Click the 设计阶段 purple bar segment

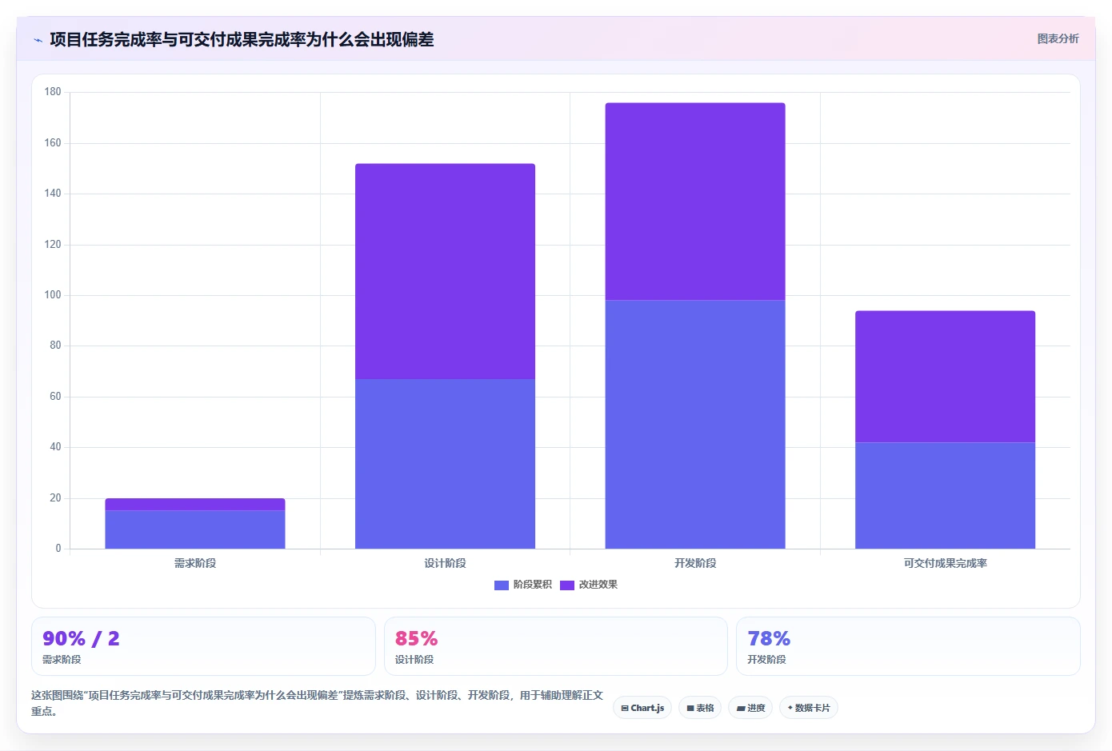coord(445,271)
